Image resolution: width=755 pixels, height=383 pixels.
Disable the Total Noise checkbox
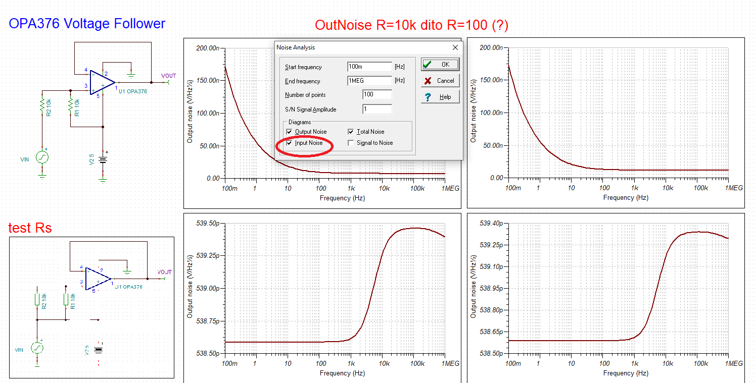point(351,131)
